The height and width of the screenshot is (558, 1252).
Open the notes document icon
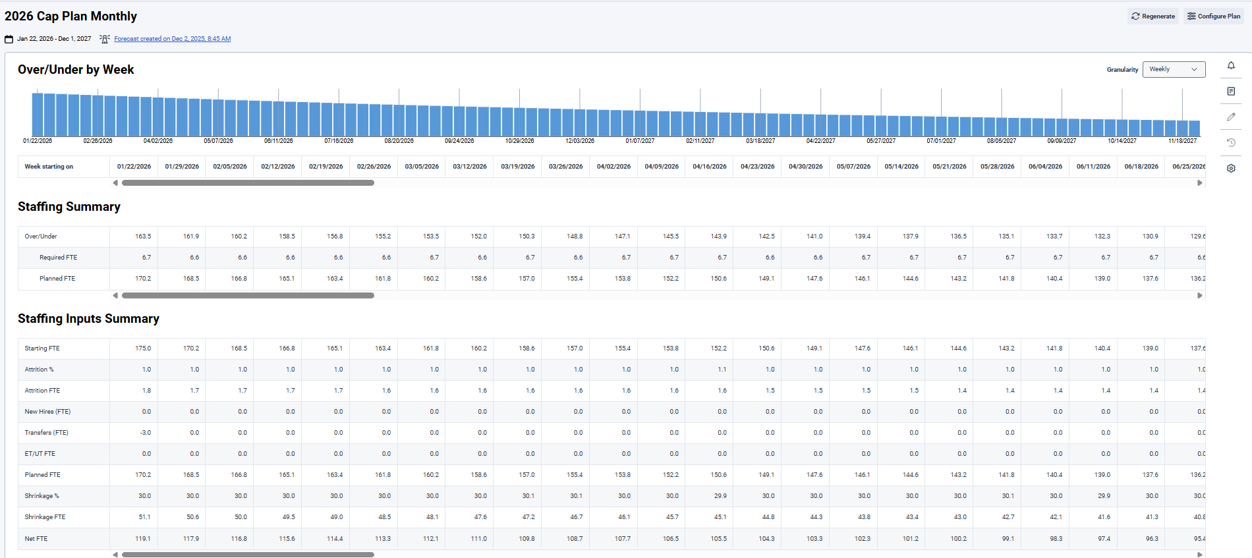[1231, 92]
